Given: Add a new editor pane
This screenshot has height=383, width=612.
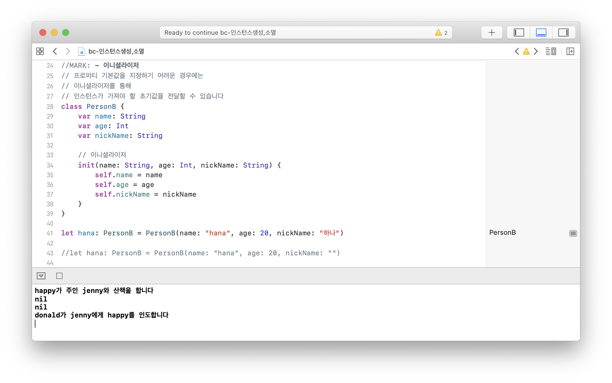Looking at the screenshot, I should pyautogui.click(x=570, y=51).
